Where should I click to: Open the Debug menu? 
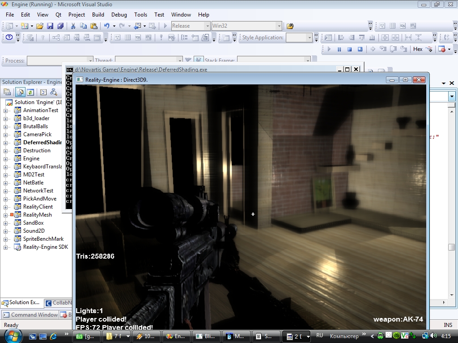coord(119,14)
